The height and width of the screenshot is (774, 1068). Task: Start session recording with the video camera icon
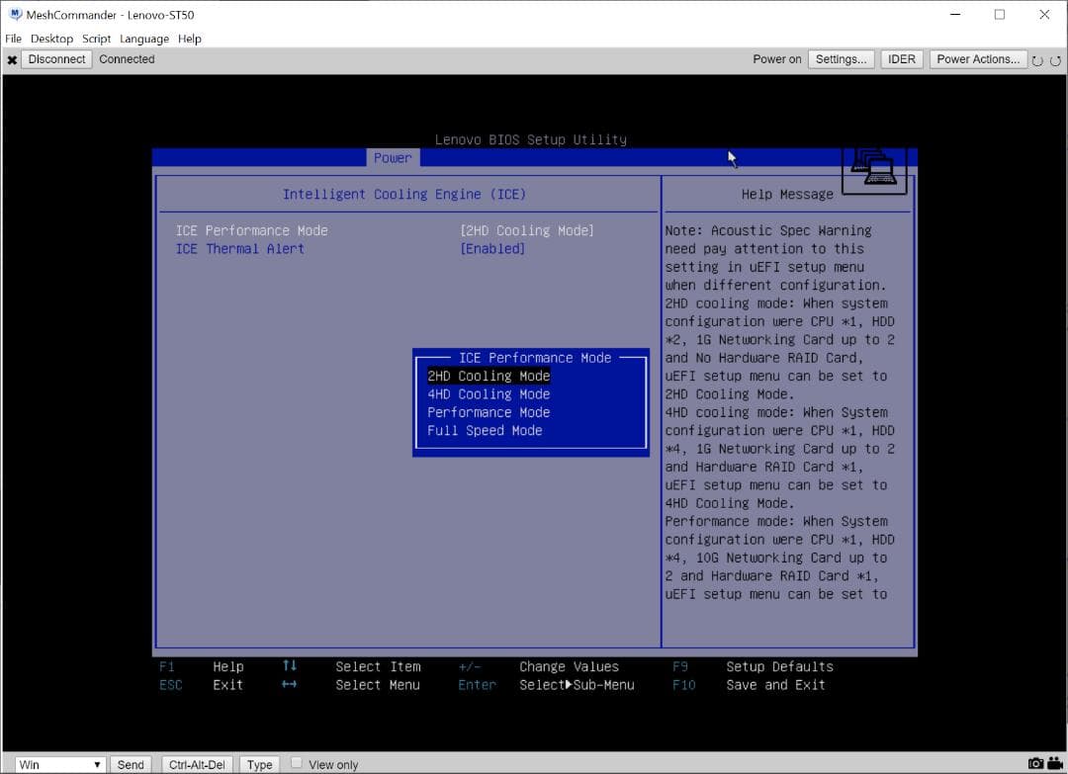click(x=1055, y=763)
